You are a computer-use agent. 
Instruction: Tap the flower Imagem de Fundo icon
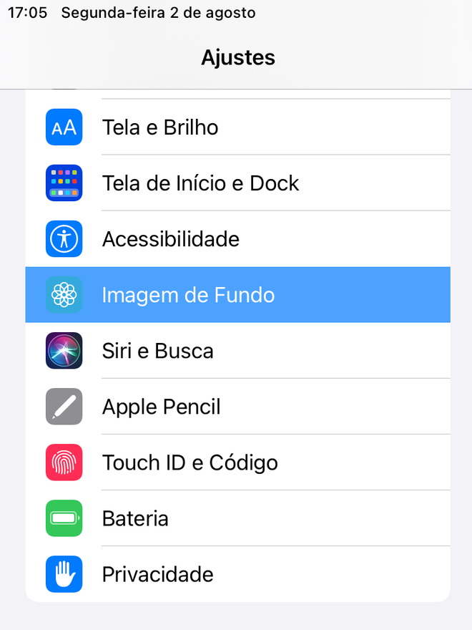[x=64, y=294]
